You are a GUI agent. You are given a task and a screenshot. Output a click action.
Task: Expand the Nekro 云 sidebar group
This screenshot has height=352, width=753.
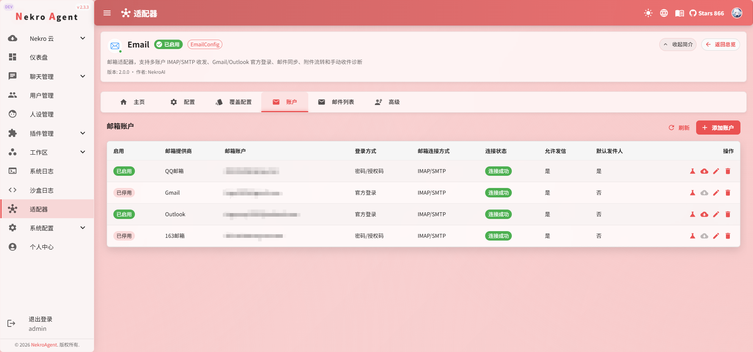pos(47,38)
